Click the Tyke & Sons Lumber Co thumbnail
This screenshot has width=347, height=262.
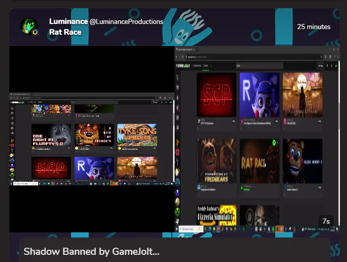click(137, 135)
